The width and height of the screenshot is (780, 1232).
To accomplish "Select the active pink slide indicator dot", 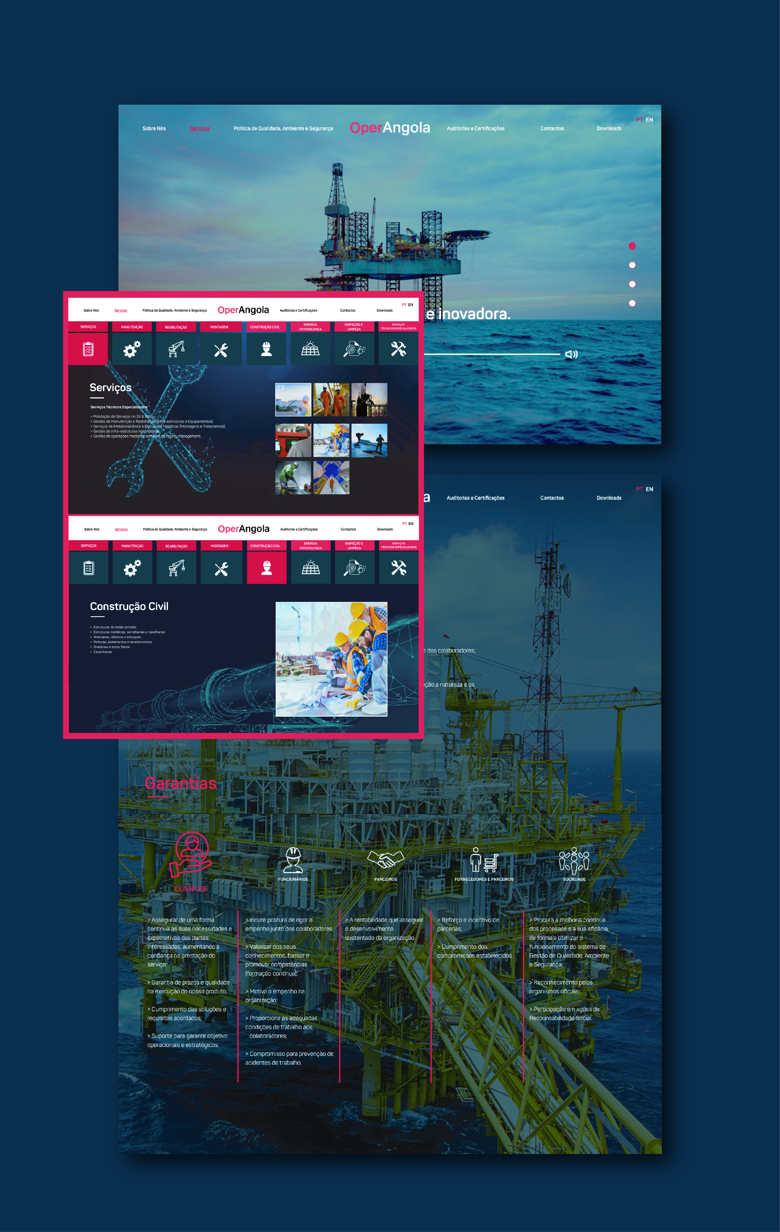I will [x=632, y=246].
